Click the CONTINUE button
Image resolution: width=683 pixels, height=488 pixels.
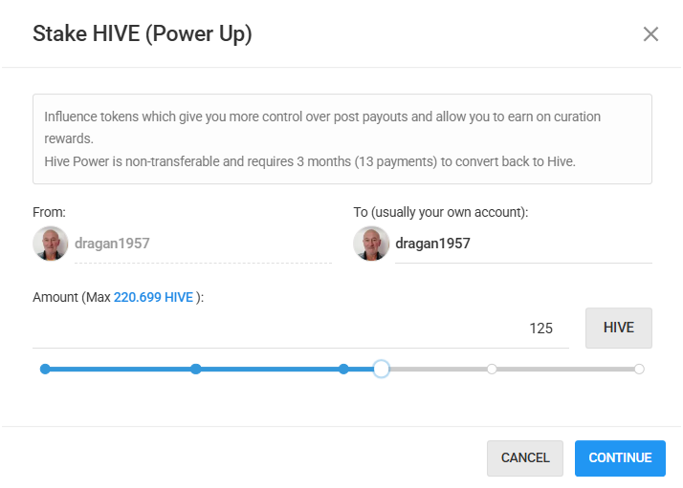click(x=620, y=458)
